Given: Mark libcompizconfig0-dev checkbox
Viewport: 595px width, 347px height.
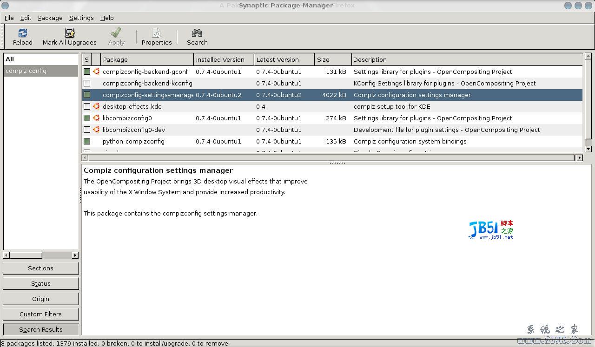Looking at the screenshot, I should pos(87,130).
